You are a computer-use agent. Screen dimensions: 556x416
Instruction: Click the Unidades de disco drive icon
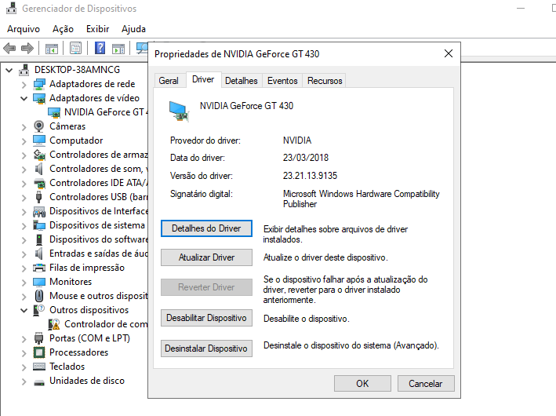(x=39, y=382)
